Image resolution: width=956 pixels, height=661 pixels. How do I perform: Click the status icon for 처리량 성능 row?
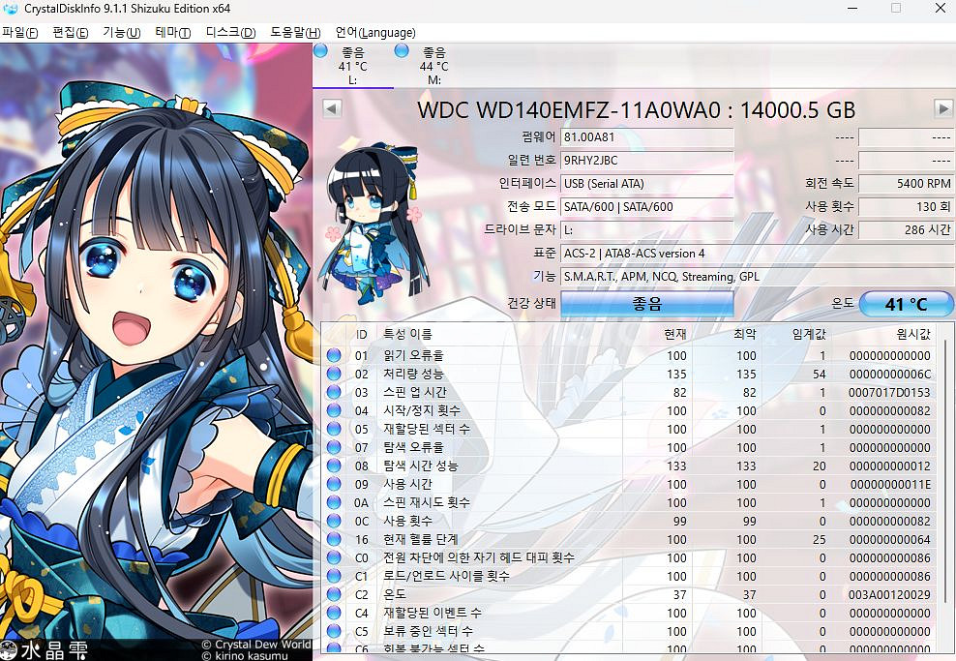[334, 374]
